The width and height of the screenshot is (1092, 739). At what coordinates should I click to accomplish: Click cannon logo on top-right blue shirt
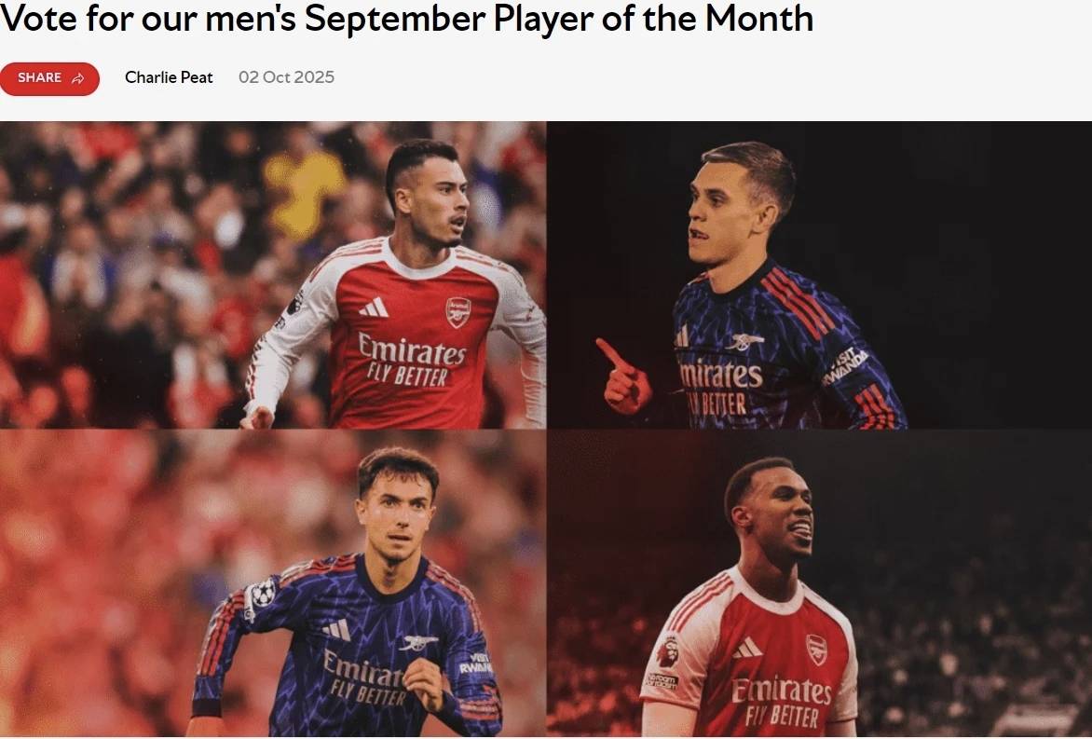[744, 341]
